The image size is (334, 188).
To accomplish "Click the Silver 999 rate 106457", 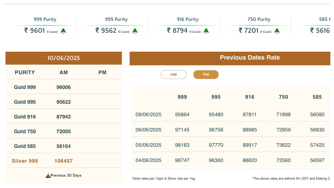I will [x=63, y=161].
